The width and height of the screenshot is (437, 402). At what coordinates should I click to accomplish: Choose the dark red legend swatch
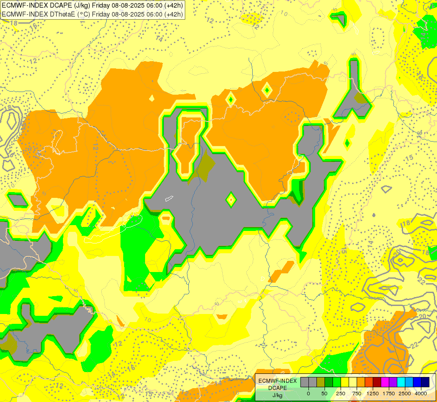tap(377, 382)
